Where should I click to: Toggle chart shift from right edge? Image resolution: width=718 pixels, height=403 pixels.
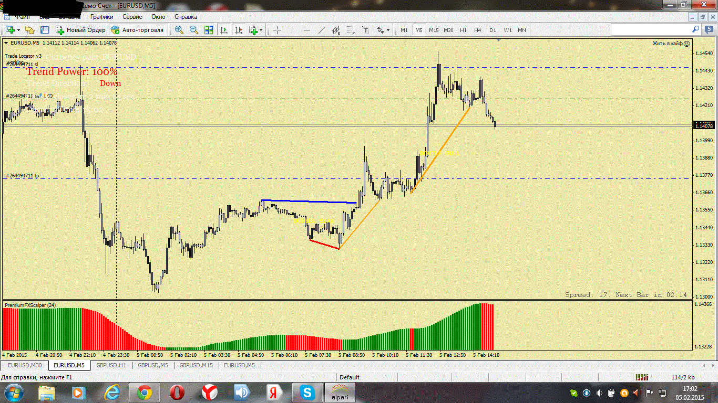[239, 30]
